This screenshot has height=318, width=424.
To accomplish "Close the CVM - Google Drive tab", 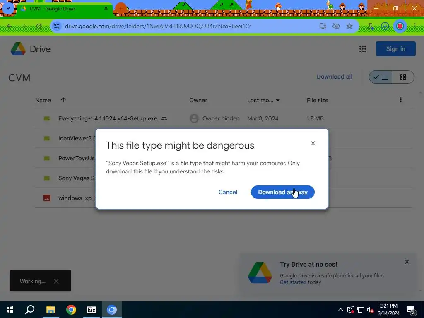I will (x=106, y=8).
